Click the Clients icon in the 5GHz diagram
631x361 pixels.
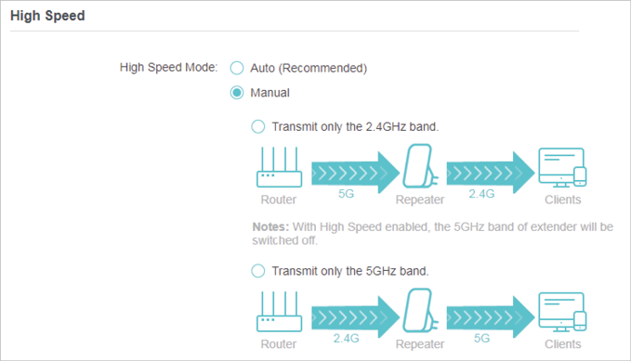562,312
